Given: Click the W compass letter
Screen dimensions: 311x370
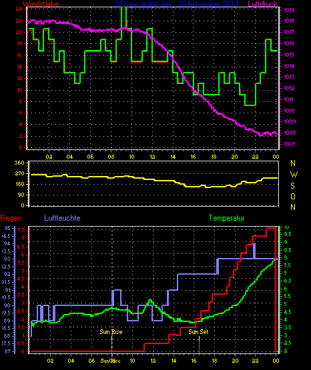Looking at the screenshot, I should click(294, 175).
